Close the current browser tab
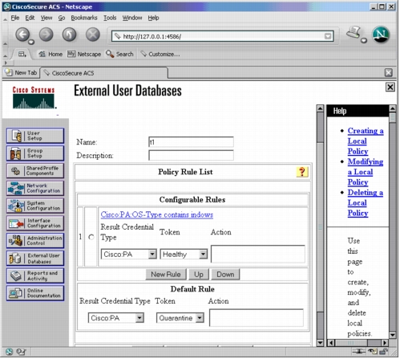The height and width of the screenshot is (359, 400). tap(389, 73)
